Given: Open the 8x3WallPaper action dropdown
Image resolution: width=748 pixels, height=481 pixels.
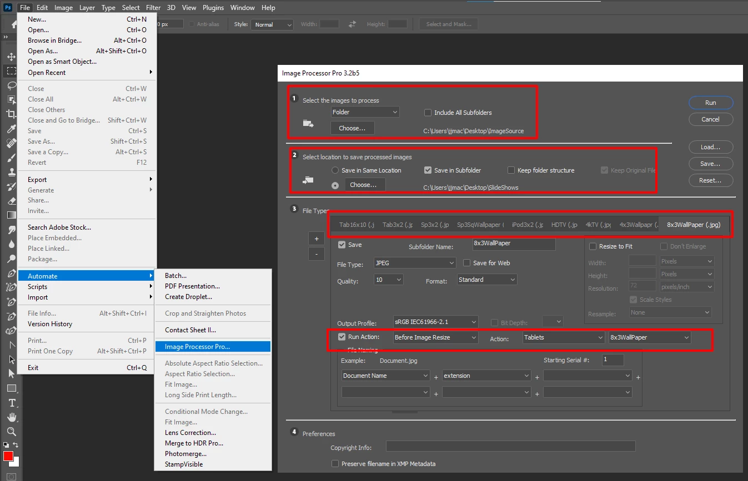Looking at the screenshot, I should point(650,337).
